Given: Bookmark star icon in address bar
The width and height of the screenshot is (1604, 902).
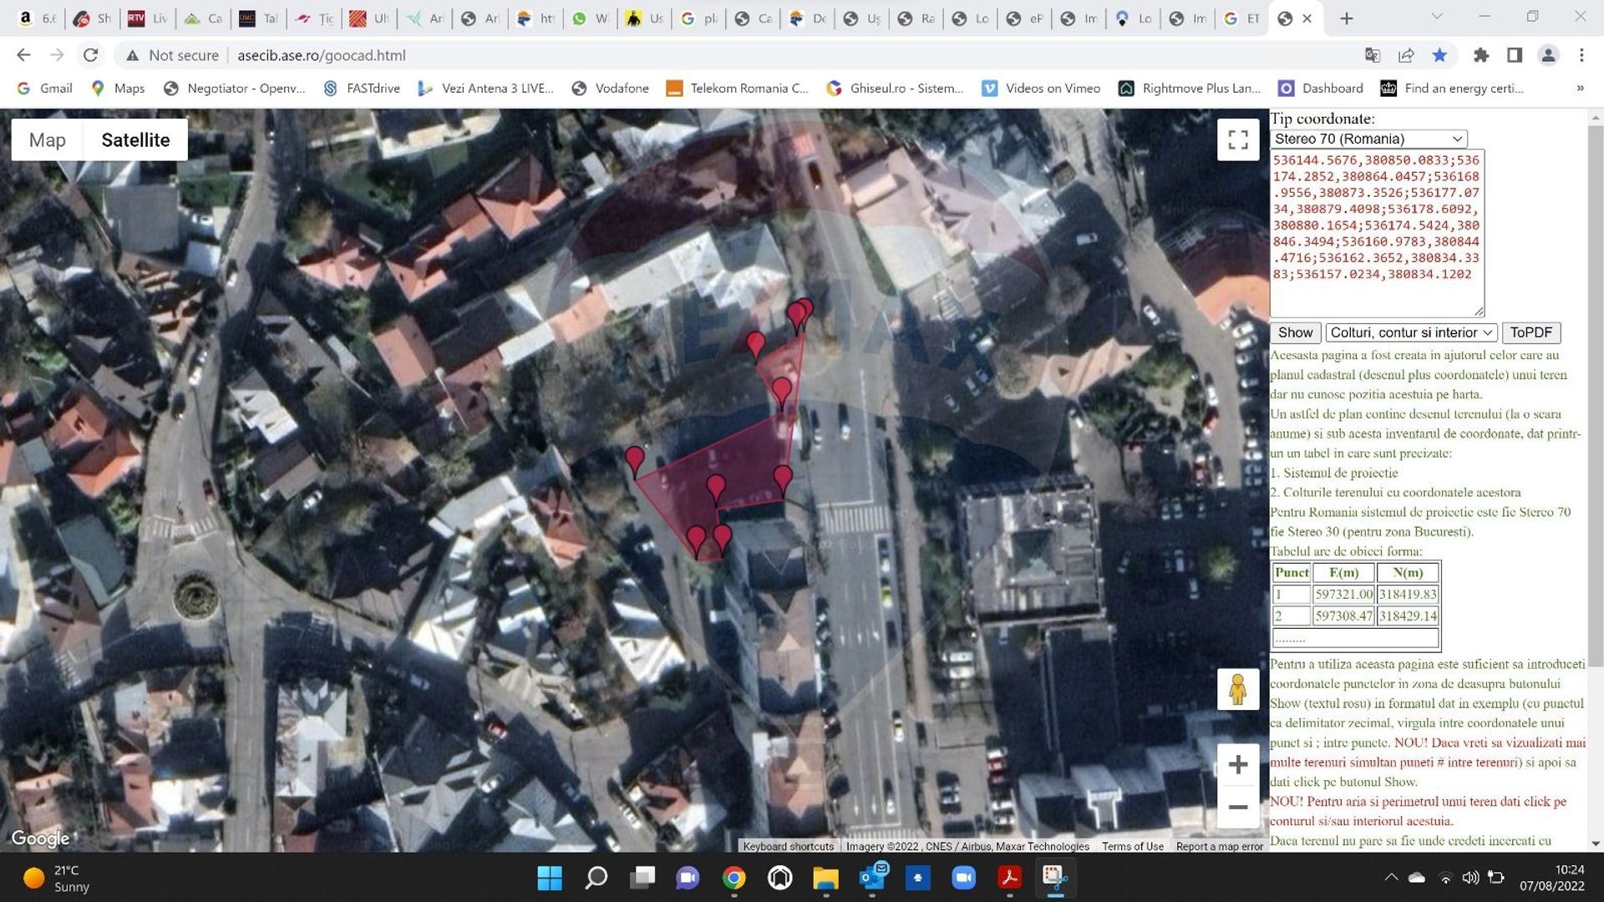Looking at the screenshot, I should (x=1439, y=55).
